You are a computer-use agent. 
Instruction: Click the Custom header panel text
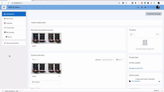(x=38, y=22)
